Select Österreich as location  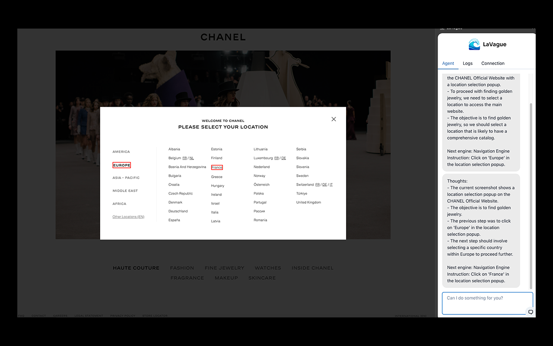[261, 185]
